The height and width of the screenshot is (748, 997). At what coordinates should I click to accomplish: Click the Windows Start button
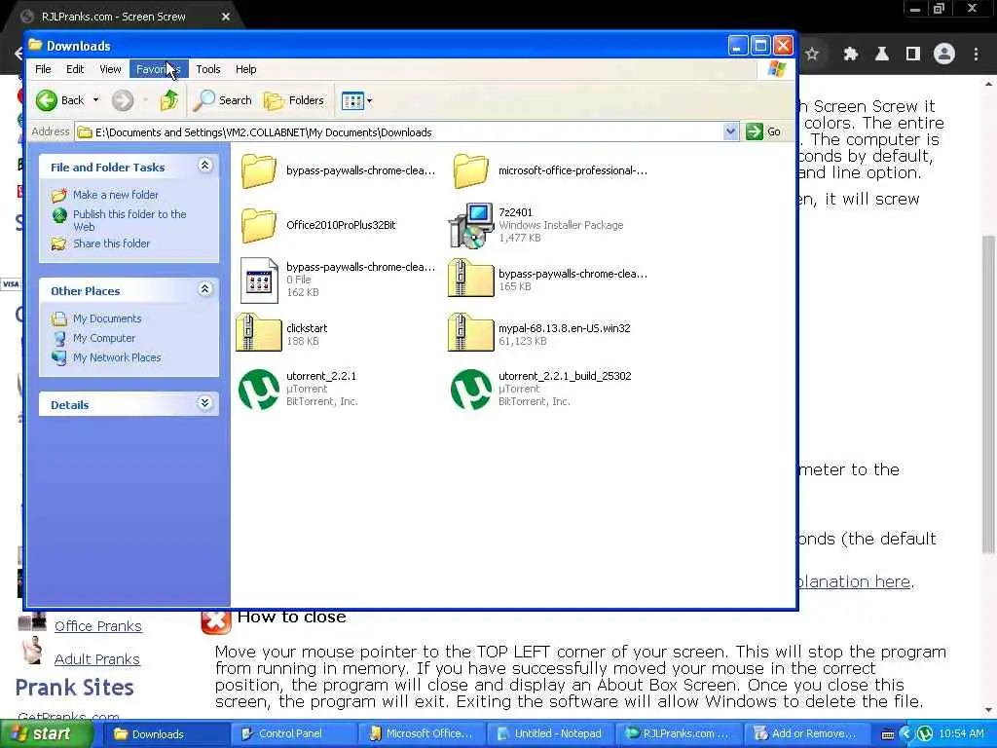[x=45, y=734]
